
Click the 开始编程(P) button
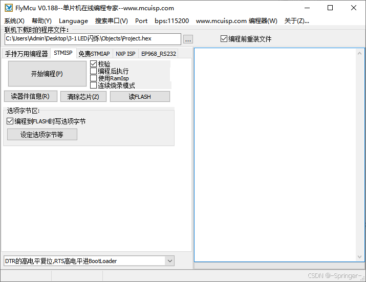(x=47, y=74)
